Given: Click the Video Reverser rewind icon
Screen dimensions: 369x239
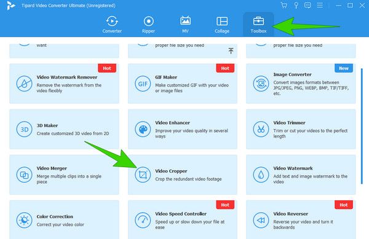Looking at the screenshot, I should coord(261,221).
